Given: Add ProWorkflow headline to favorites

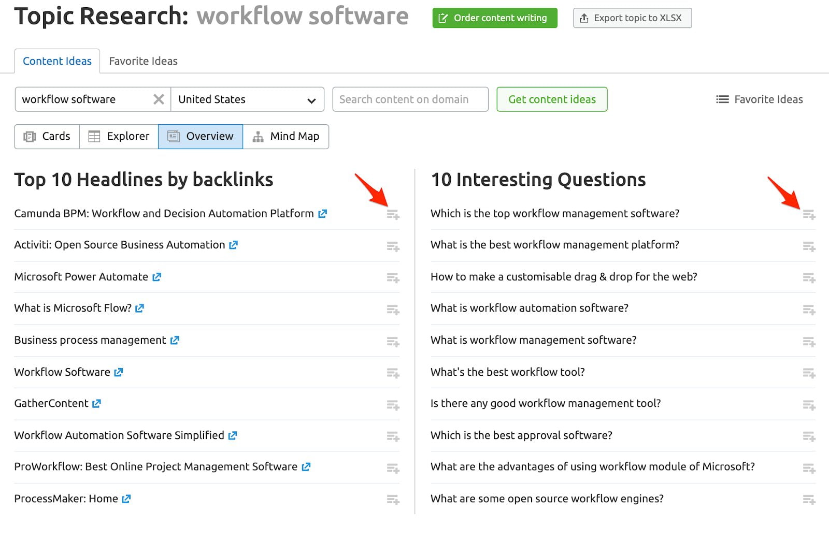Looking at the screenshot, I should pos(393,468).
